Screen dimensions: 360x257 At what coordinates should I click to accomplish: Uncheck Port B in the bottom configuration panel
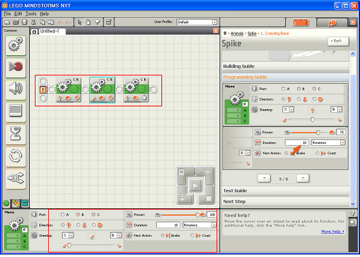tap(78, 214)
